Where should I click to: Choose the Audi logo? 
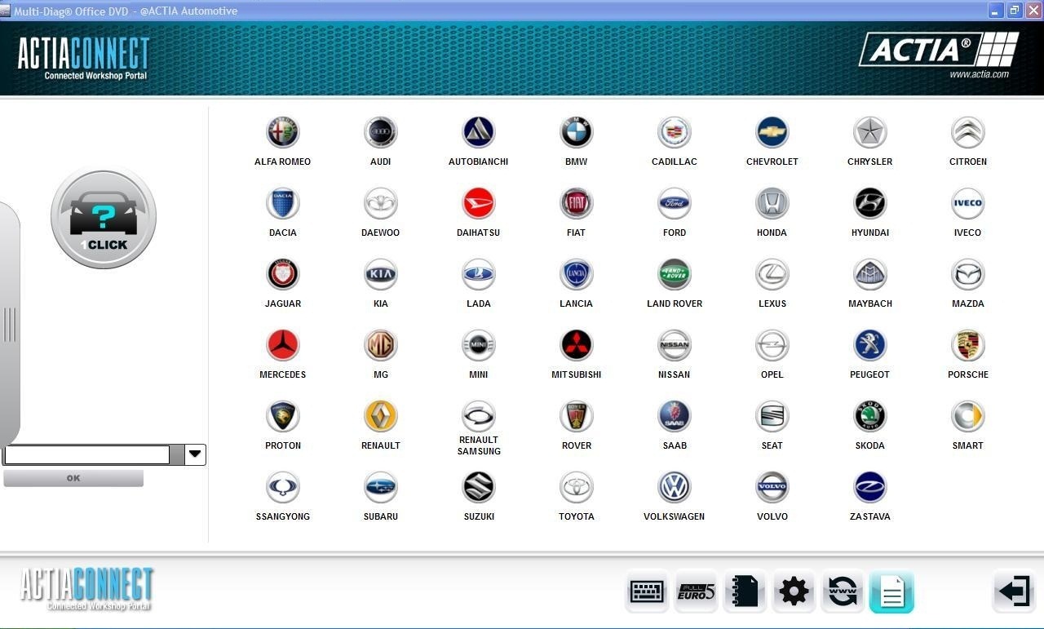[381, 132]
